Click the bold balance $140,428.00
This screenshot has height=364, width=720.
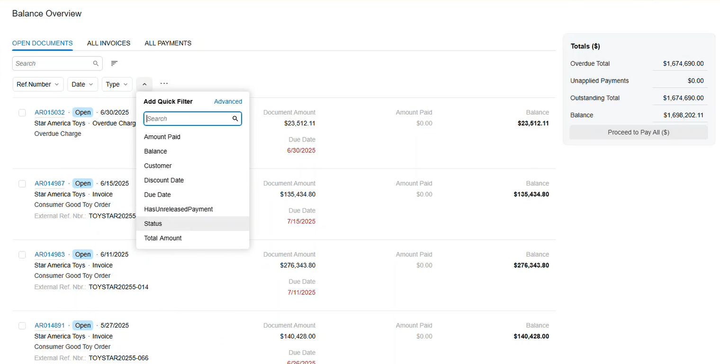(531, 337)
